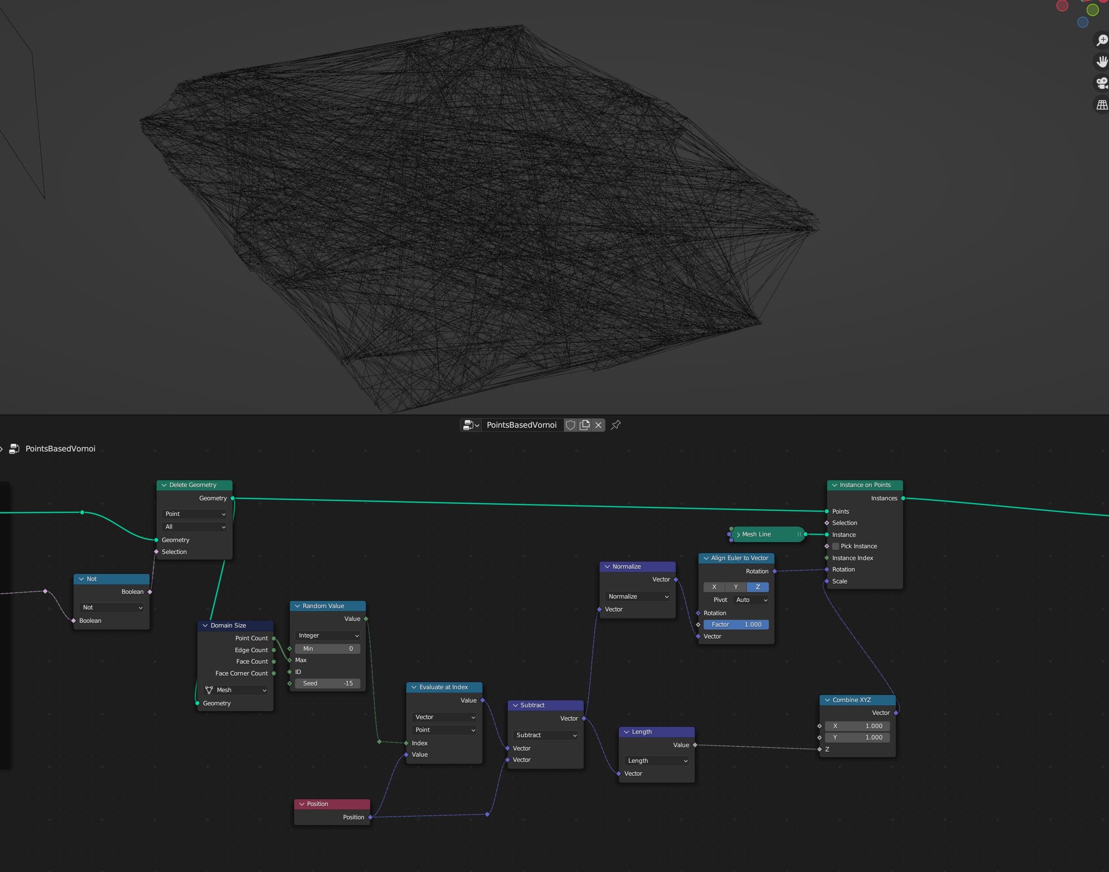Screen dimensions: 1109x872
Task: Expand the collapsed Mesh Line node
Action: pyautogui.click(x=738, y=534)
